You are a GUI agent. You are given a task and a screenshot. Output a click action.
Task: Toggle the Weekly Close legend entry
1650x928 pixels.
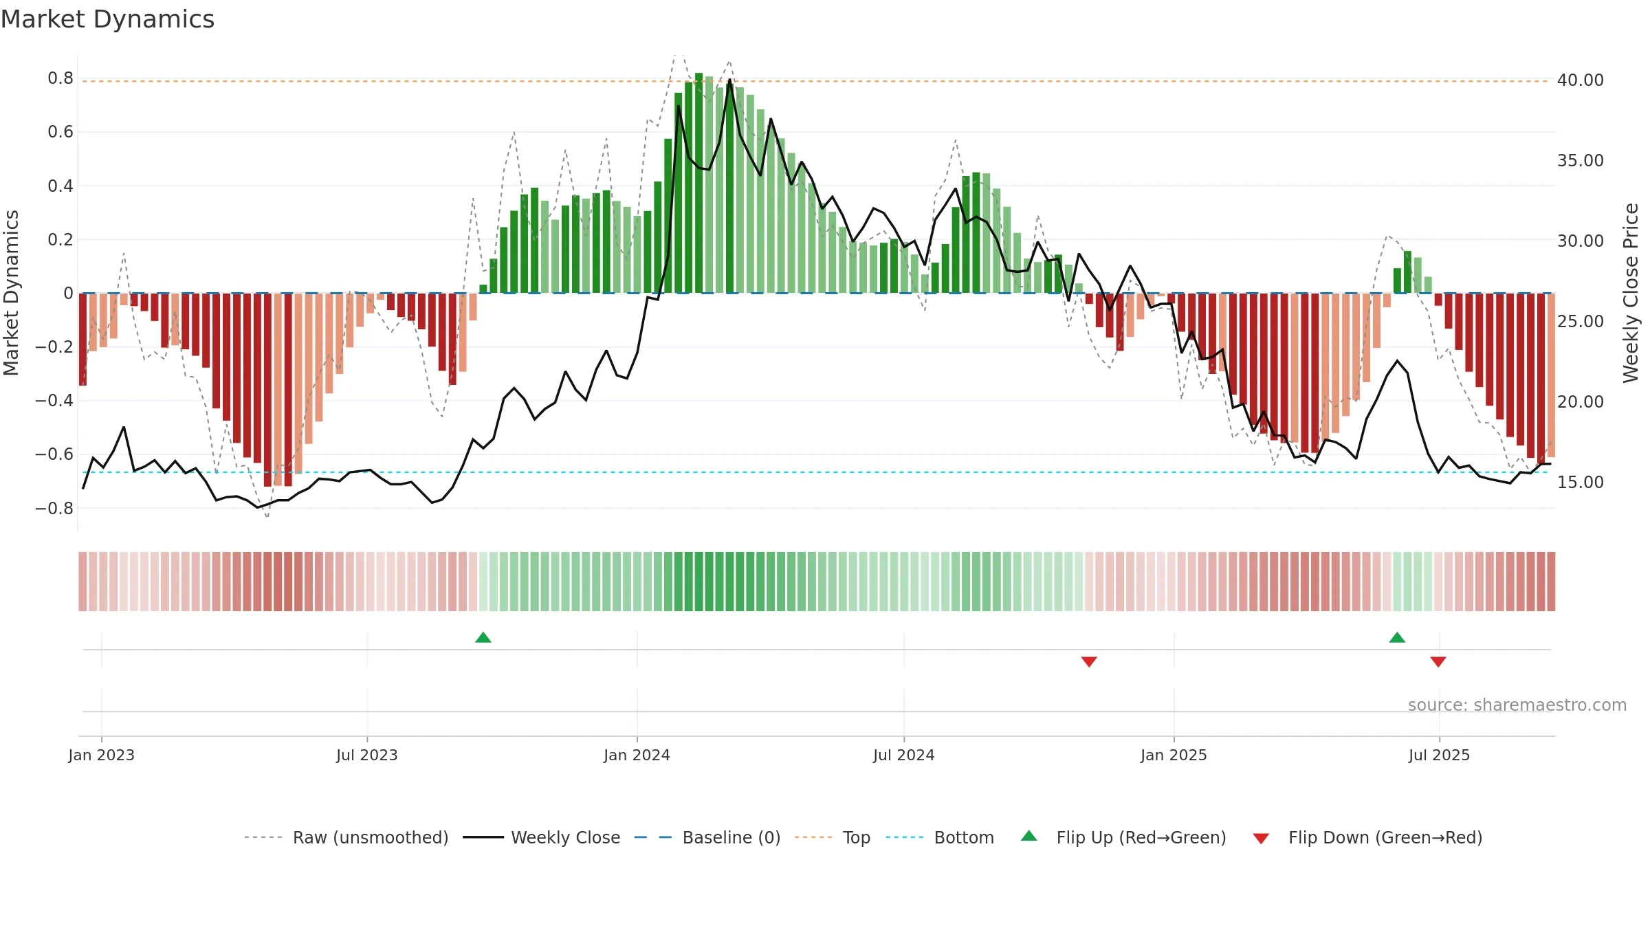(x=541, y=837)
